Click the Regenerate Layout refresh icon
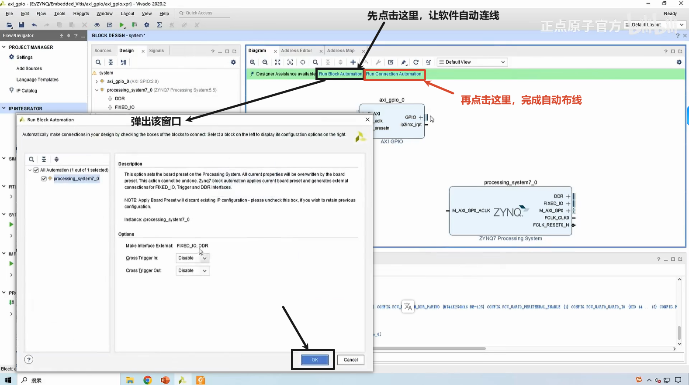This screenshot has width=689, height=385. (x=416, y=62)
